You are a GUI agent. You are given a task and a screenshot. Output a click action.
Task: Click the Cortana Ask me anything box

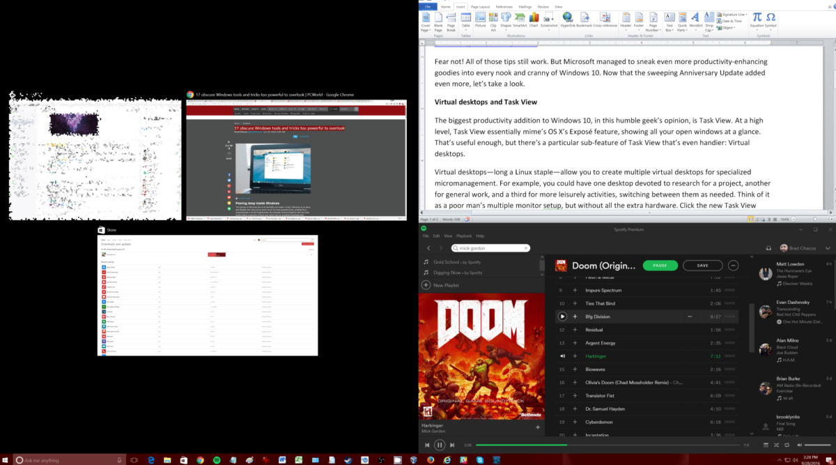click(x=69, y=460)
